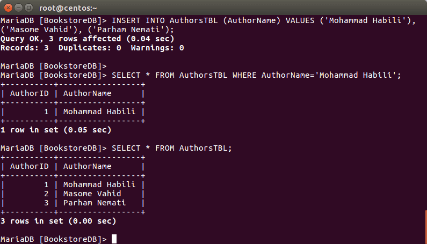Minimize the terminal window
This screenshot has width=427, height=244.
pyautogui.click(x=18, y=8)
